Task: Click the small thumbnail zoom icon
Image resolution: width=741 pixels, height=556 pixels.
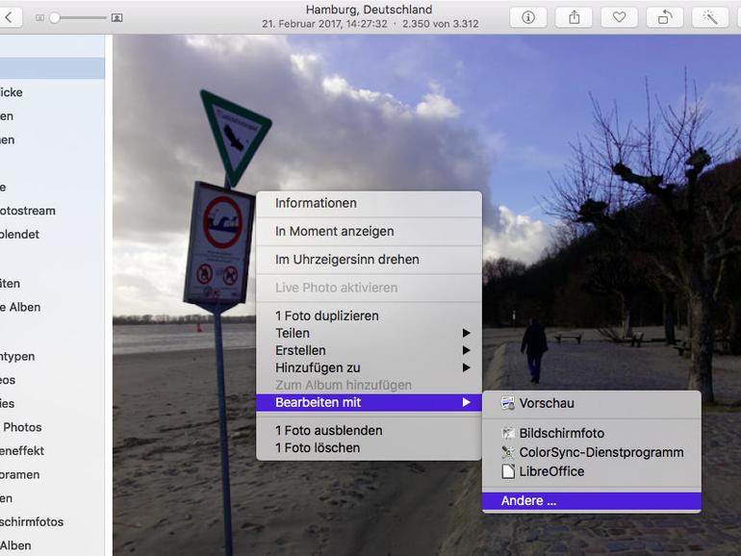Action: 40,18
